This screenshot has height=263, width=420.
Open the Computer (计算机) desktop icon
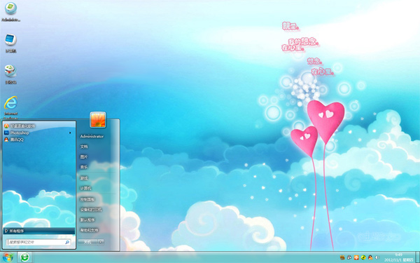[x=10, y=43]
